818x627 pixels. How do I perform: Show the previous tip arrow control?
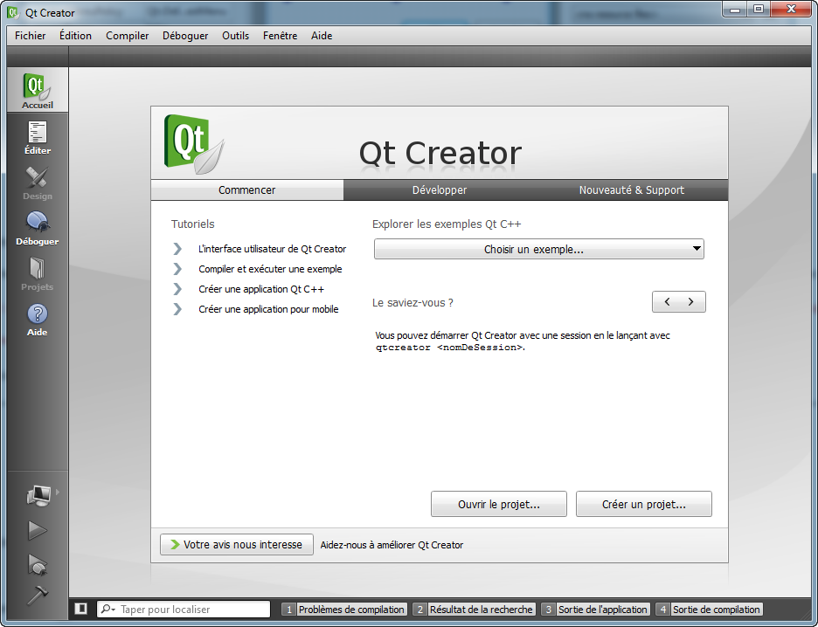666,301
